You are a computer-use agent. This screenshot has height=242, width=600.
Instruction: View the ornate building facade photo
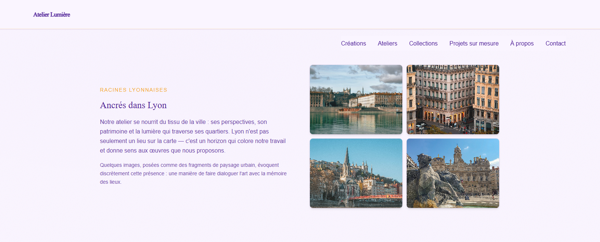453,99
